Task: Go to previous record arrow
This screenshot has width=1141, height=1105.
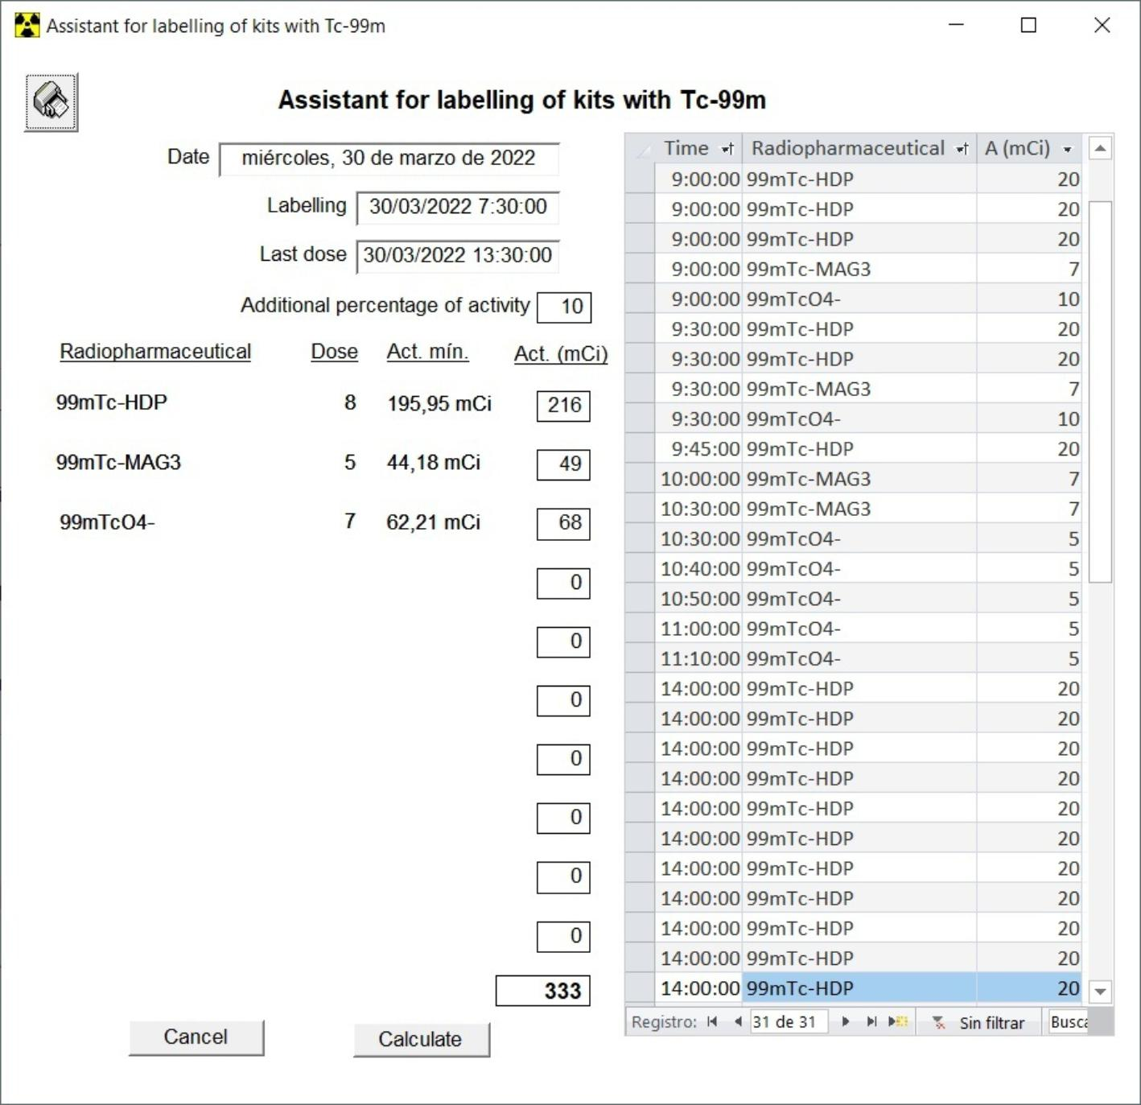Action: [737, 1022]
